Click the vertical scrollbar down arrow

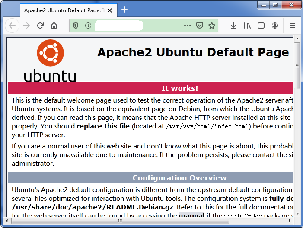tap(297, 214)
